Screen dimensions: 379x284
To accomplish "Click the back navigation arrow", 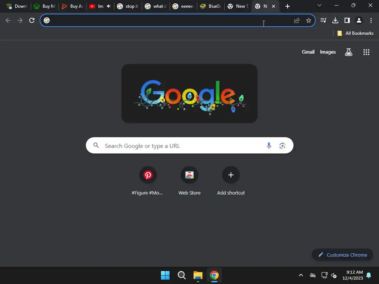I will pos(8,21).
